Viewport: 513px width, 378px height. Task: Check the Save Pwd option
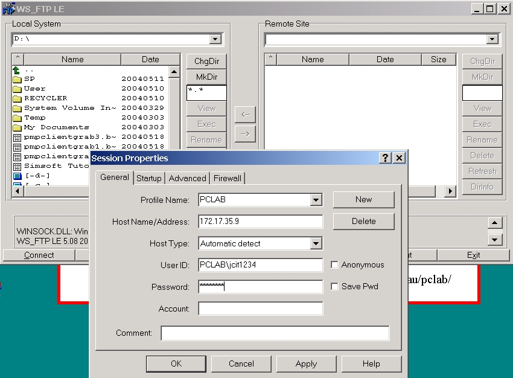[335, 286]
